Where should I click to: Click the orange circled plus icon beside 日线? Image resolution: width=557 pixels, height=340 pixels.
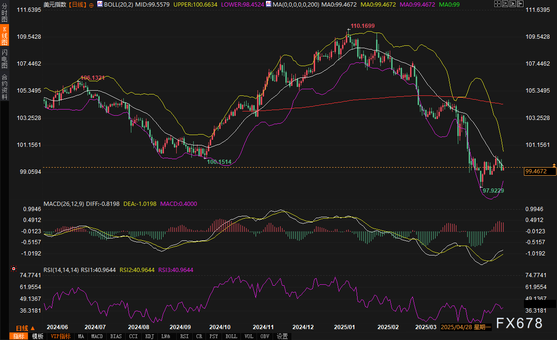click(91, 4)
